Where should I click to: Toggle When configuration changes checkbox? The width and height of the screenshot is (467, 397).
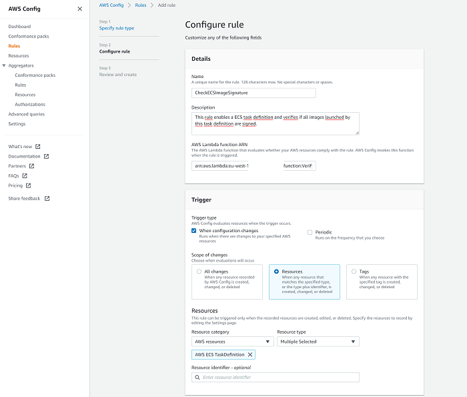193,230
